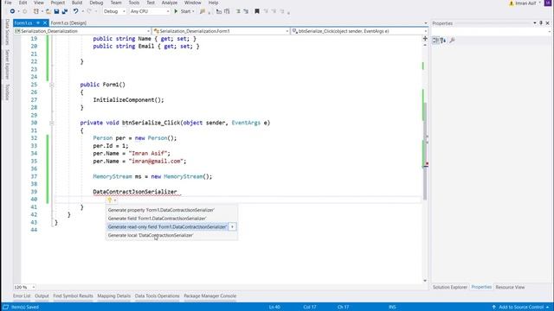Click the New Project toolbar icon
The height and width of the screenshot is (311, 554).
[x=36, y=11]
